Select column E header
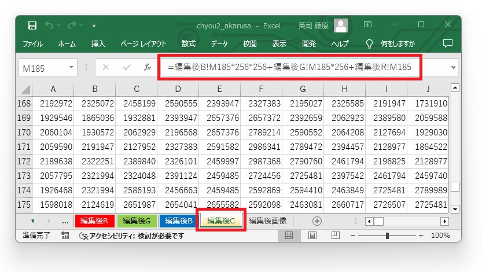This screenshot has height=272, width=482. 219,89
